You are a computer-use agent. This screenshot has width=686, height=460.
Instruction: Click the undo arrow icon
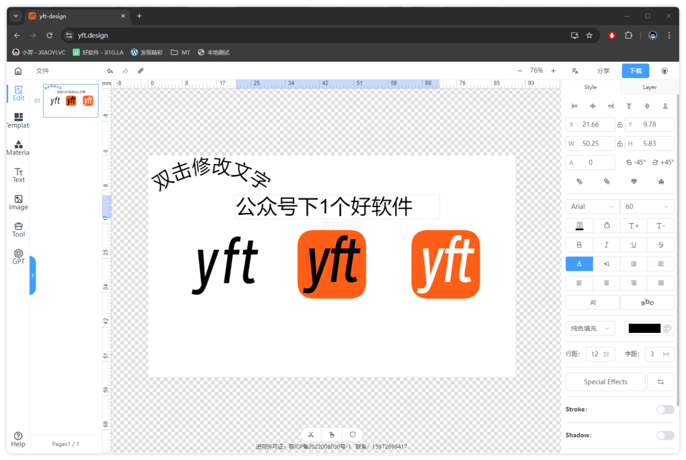[x=110, y=71]
